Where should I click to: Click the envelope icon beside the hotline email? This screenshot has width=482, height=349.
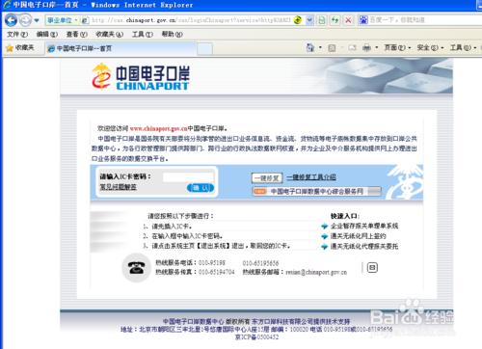(x=372, y=267)
